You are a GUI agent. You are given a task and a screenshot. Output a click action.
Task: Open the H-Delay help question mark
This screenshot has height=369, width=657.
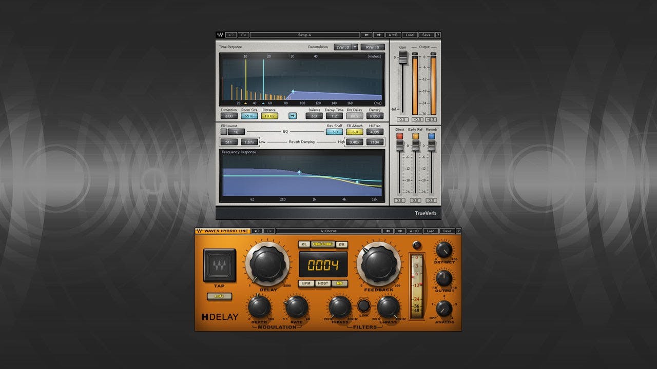tap(458, 231)
